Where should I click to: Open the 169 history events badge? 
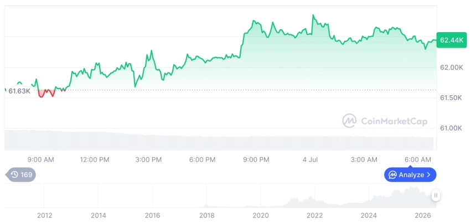(21, 174)
